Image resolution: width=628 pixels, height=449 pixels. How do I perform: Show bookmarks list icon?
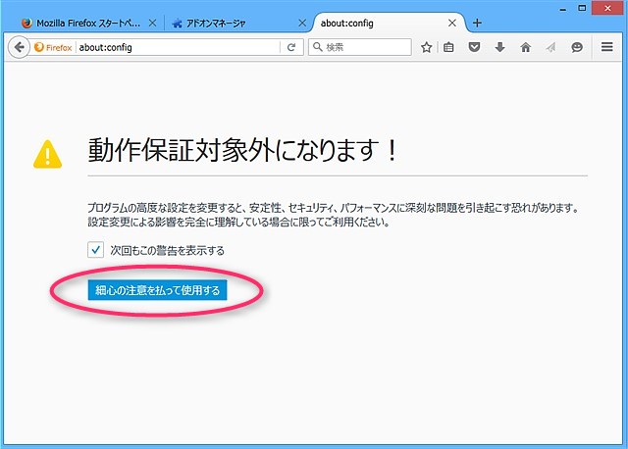pos(449,47)
